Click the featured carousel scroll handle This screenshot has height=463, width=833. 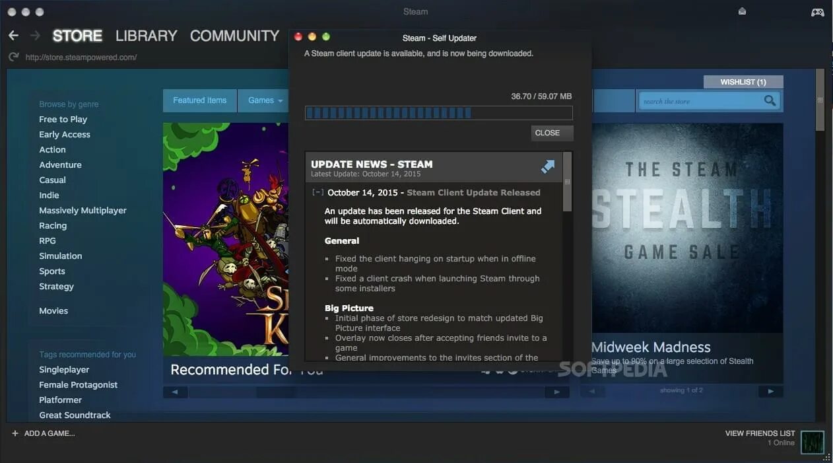[x=276, y=392]
